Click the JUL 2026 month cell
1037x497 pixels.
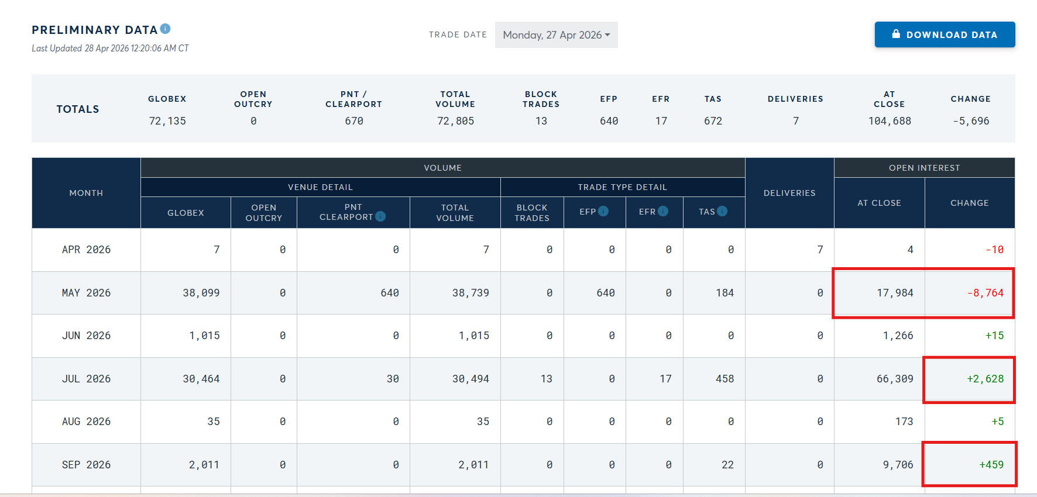[x=86, y=379]
